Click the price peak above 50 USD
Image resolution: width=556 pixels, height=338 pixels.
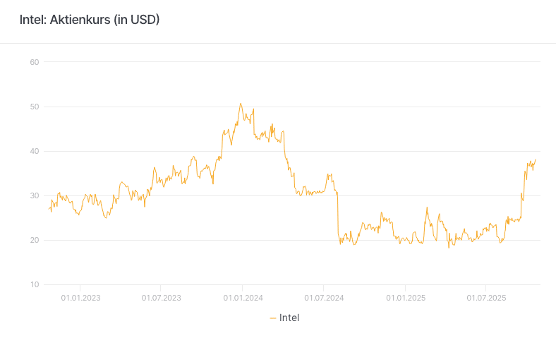tap(241, 104)
